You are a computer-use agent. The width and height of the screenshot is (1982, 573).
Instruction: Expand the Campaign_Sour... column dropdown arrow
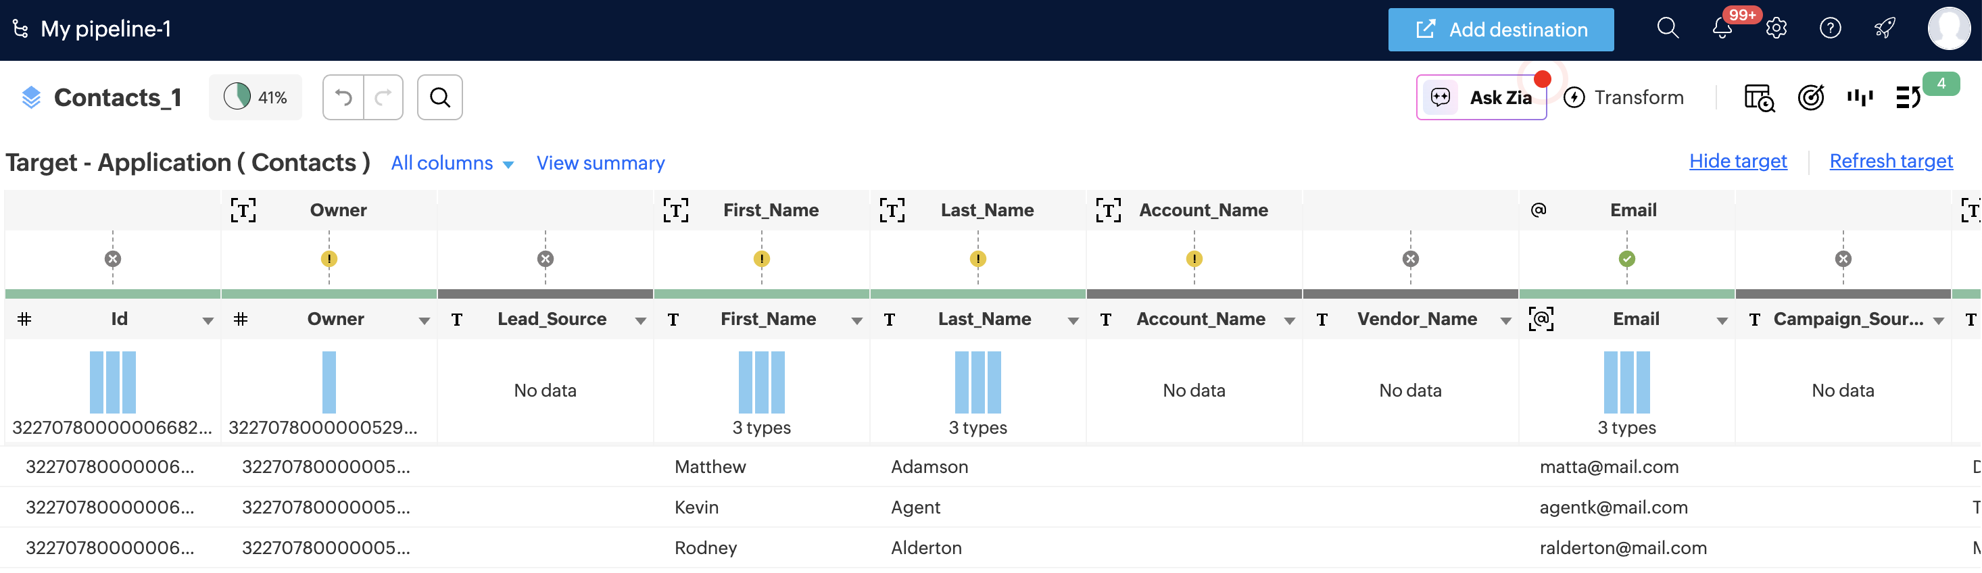tap(1938, 321)
